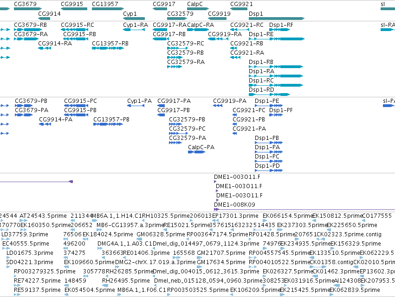The image size is (395, 297).
Task: Select protein CG32579-PC
Action: tap(178, 133)
